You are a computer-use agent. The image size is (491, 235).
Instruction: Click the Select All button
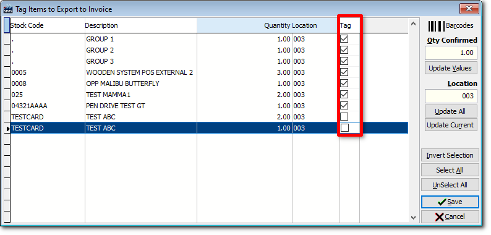(450, 170)
